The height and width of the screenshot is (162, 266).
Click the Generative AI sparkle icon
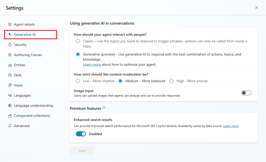[x=10, y=34]
